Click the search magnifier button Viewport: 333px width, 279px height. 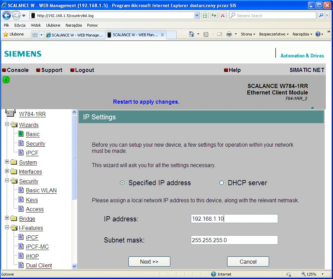point(321,15)
